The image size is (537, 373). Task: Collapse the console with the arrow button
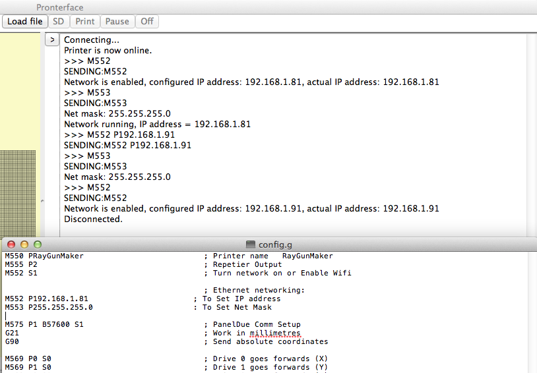click(x=52, y=40)
